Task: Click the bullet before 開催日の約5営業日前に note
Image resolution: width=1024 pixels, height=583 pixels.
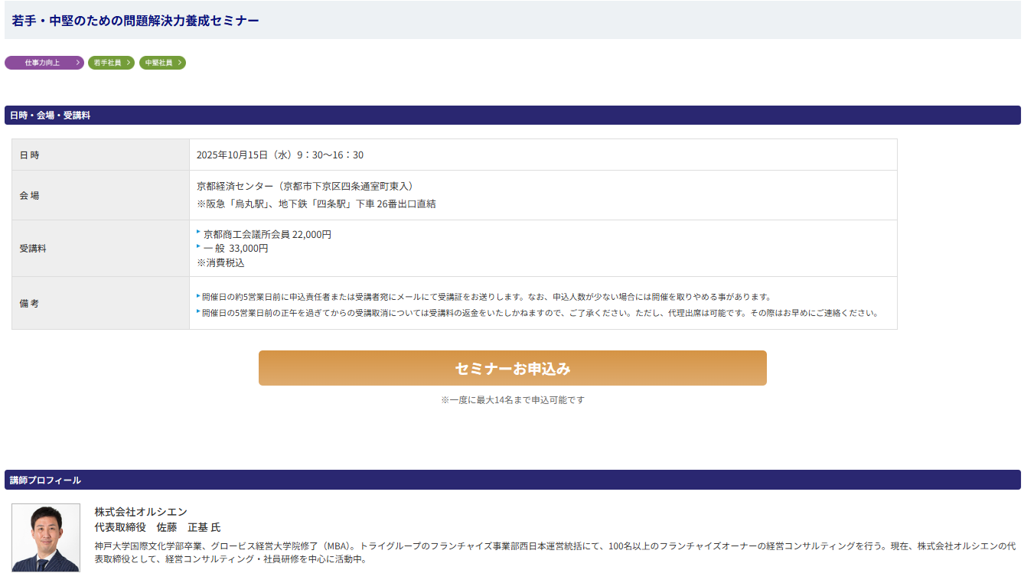Action: pyautogui.click(x=198, y=295)
